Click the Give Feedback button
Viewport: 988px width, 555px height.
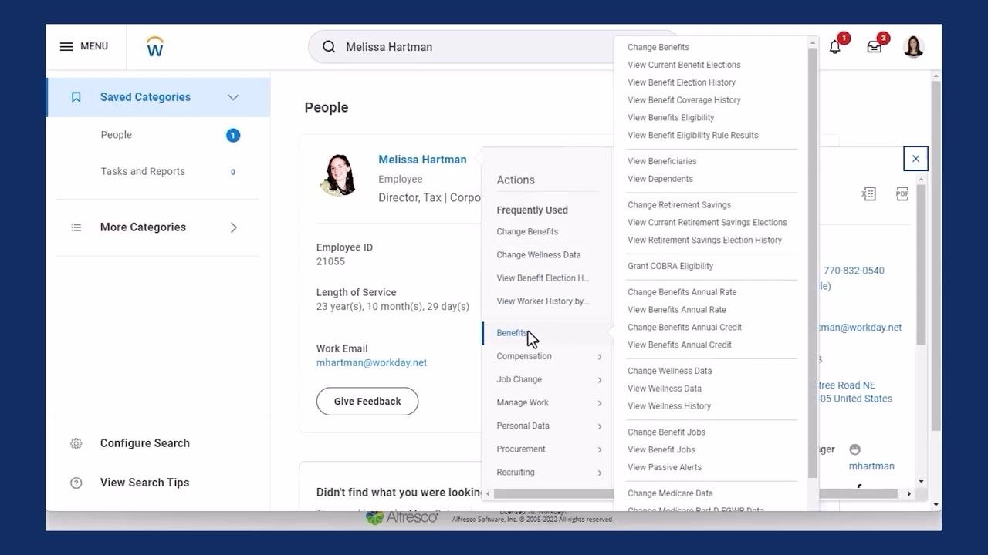click(367, 402)
